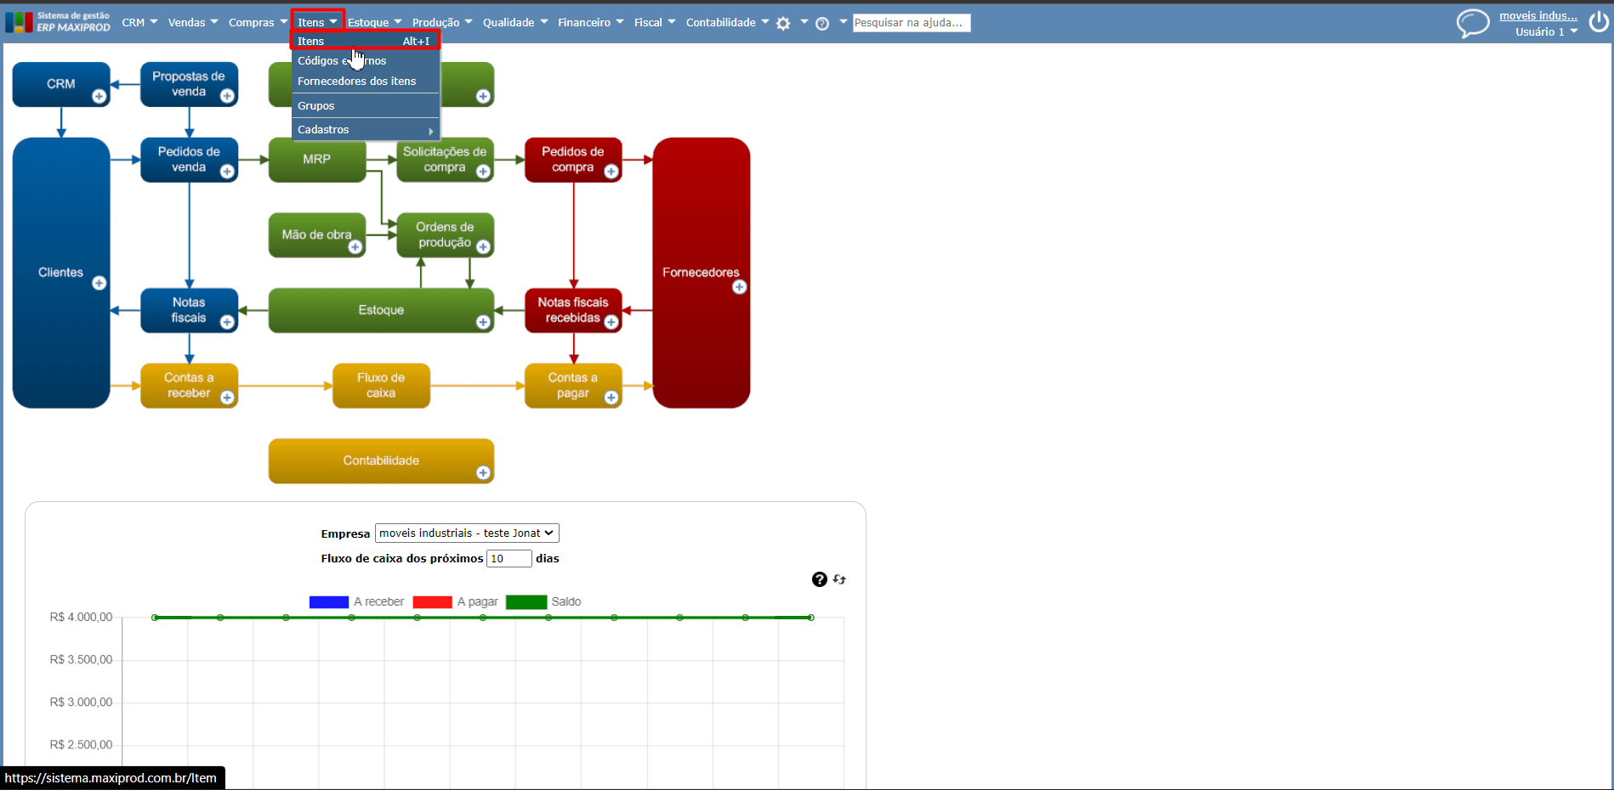Open the Financeiro menu
Viewport: 1614px width, 790px height.
coord(590,23)
